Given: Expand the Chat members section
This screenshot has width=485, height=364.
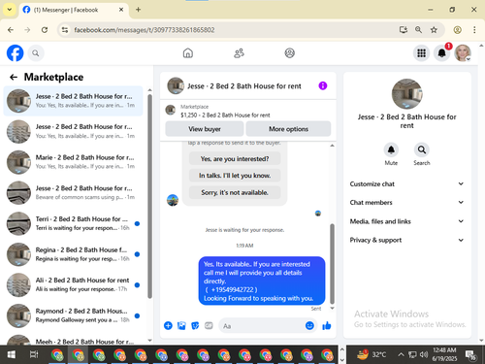Looking at the screenshot, I should point(406,203).
